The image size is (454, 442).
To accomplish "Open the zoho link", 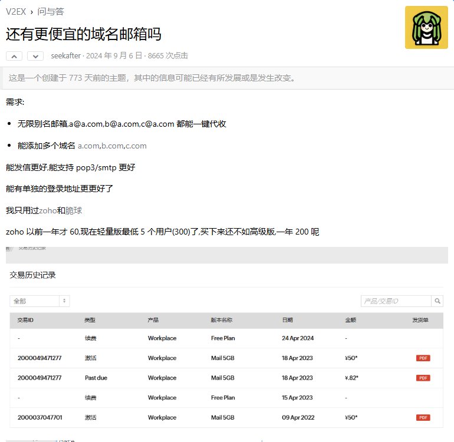I will [48, 211].
